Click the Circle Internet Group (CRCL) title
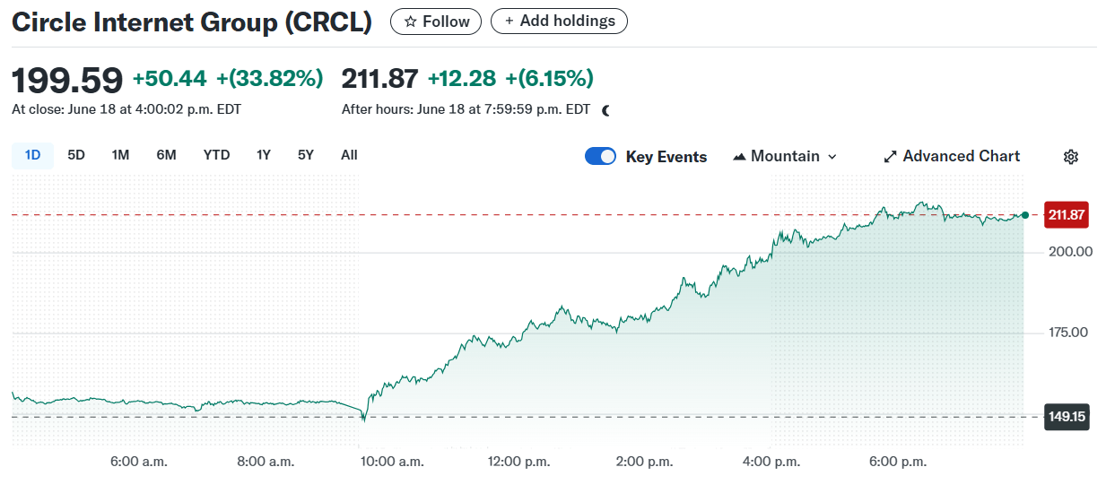Image resolution: width=1106 pixels, height=493 pixels. [191, 22]
